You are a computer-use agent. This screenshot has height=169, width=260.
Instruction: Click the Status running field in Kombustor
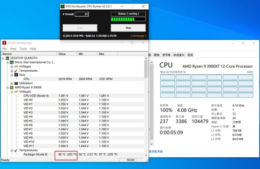(x=128, y=14)
